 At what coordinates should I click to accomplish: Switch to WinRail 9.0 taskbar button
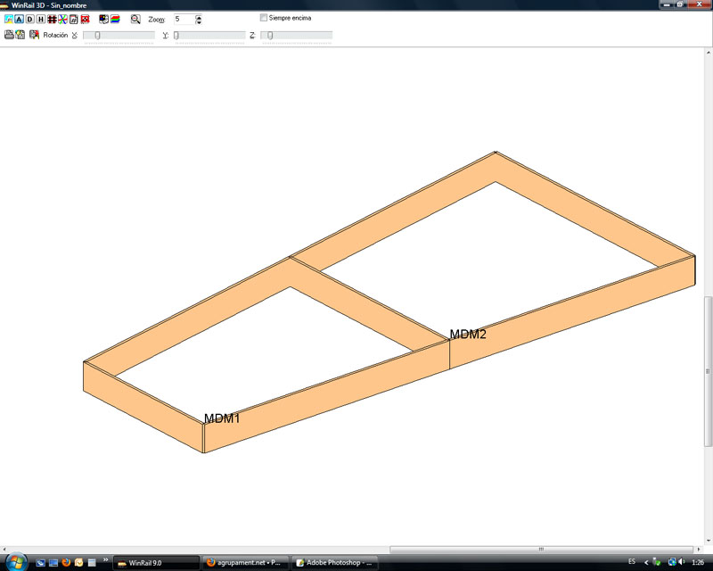tap(156, 563)
